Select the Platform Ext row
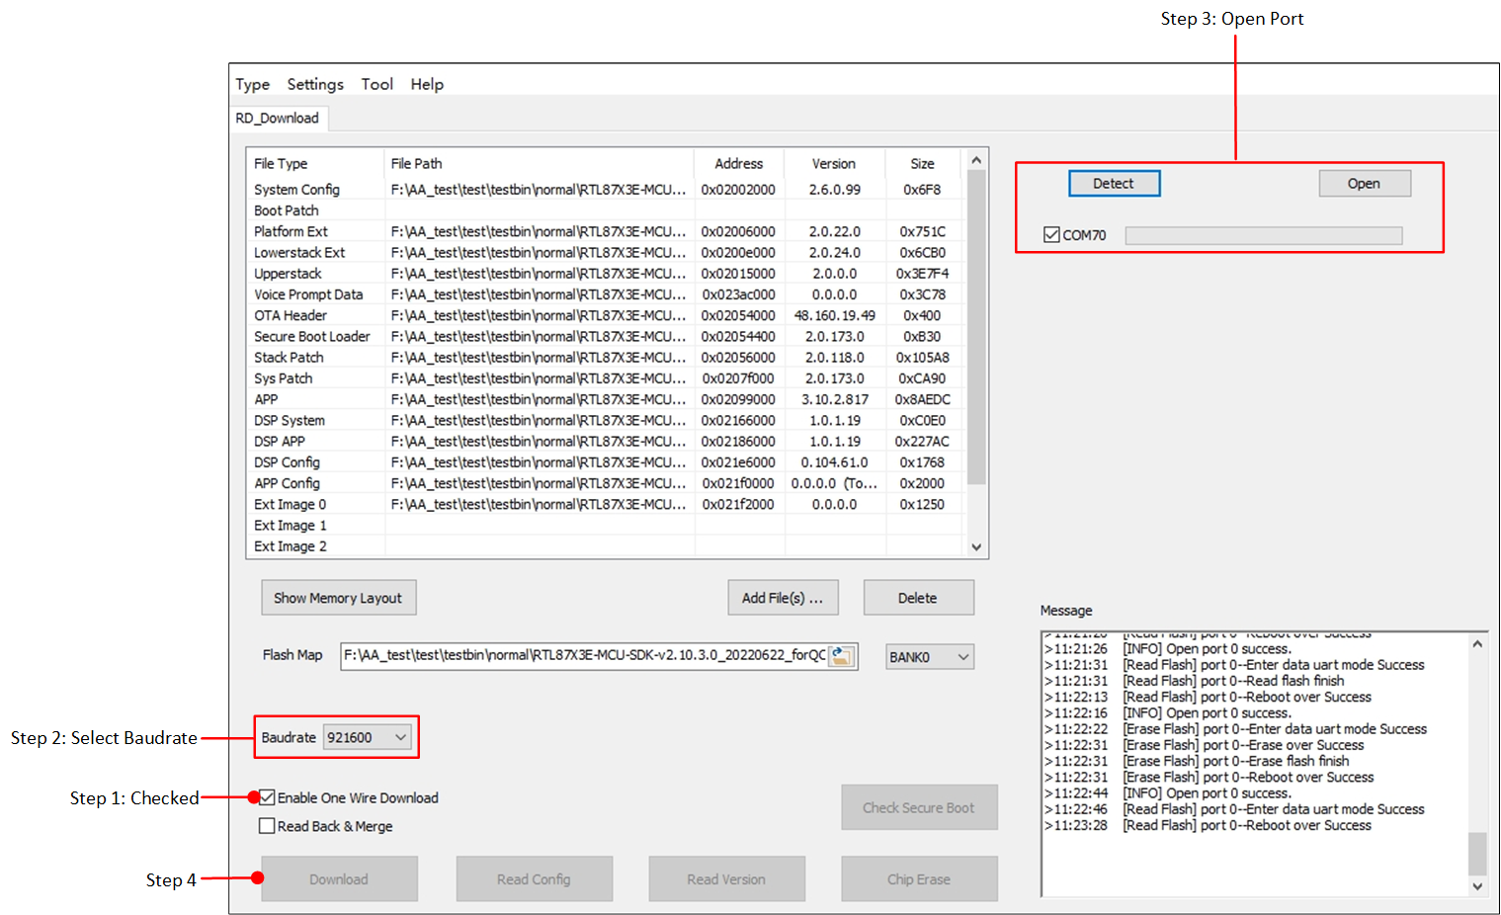Screen dimensions: 1501x915 click(606, 231)
